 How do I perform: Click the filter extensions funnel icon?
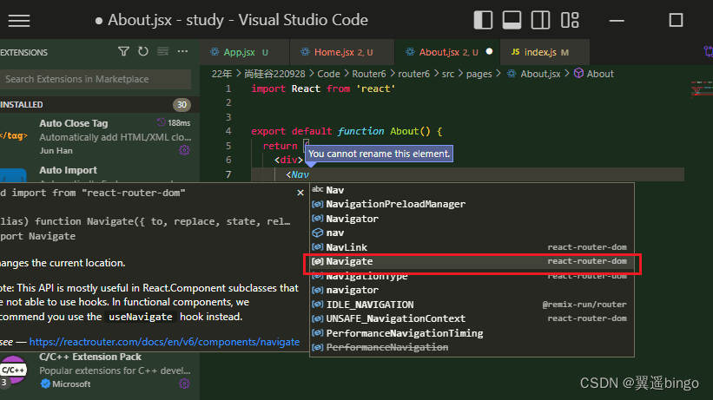pyautogui.click(x=123, y=51)
